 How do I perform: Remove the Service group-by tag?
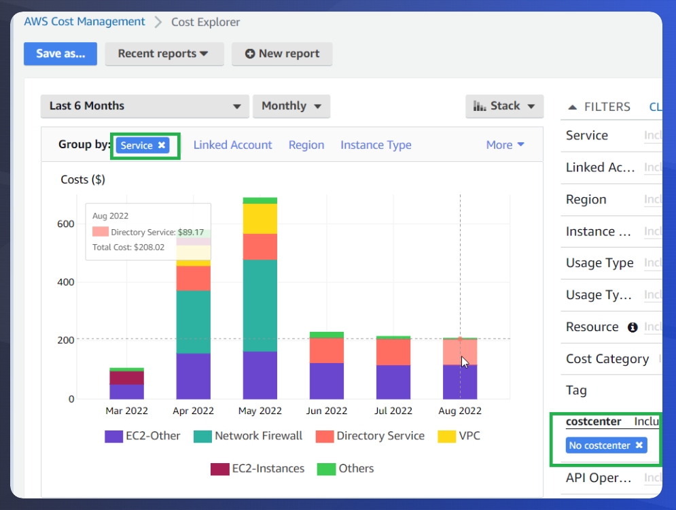point(161,145)
